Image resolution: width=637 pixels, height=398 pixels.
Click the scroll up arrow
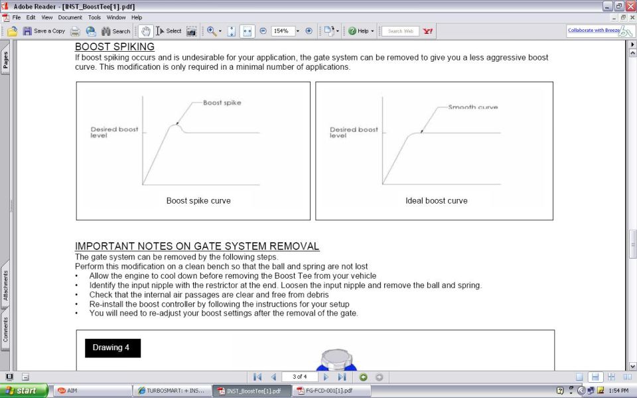(632, 53)
